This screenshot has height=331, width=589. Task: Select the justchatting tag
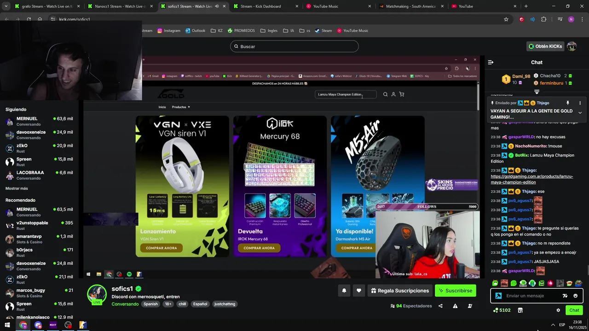point(225,304)
